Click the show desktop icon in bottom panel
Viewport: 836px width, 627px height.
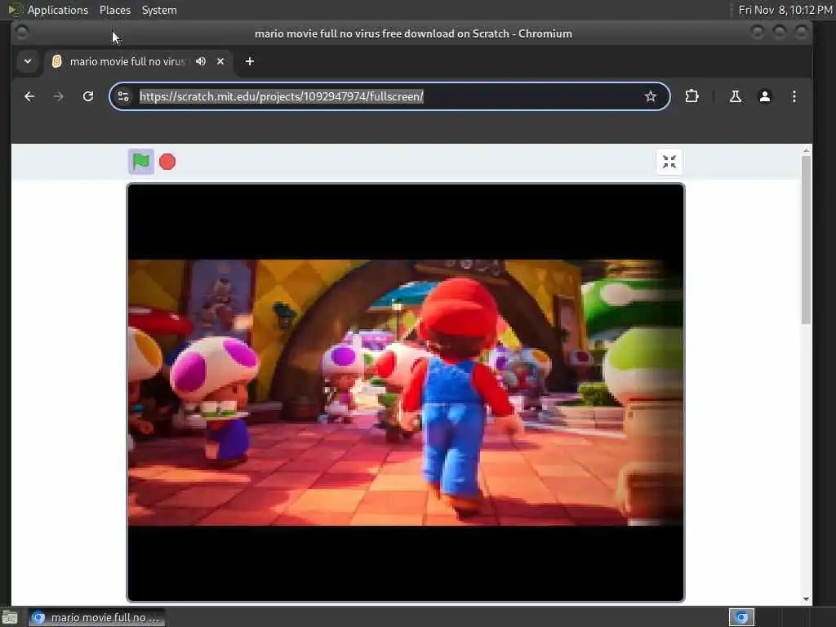click(x=10, y=617)
